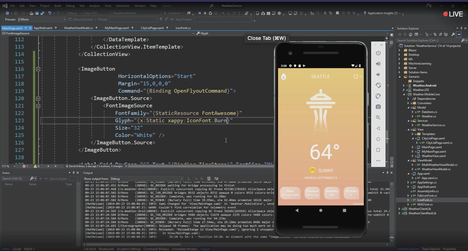This screenshot has height=251, width=468.
Task: Open the Extensions menu
Action: coord(122,6)
